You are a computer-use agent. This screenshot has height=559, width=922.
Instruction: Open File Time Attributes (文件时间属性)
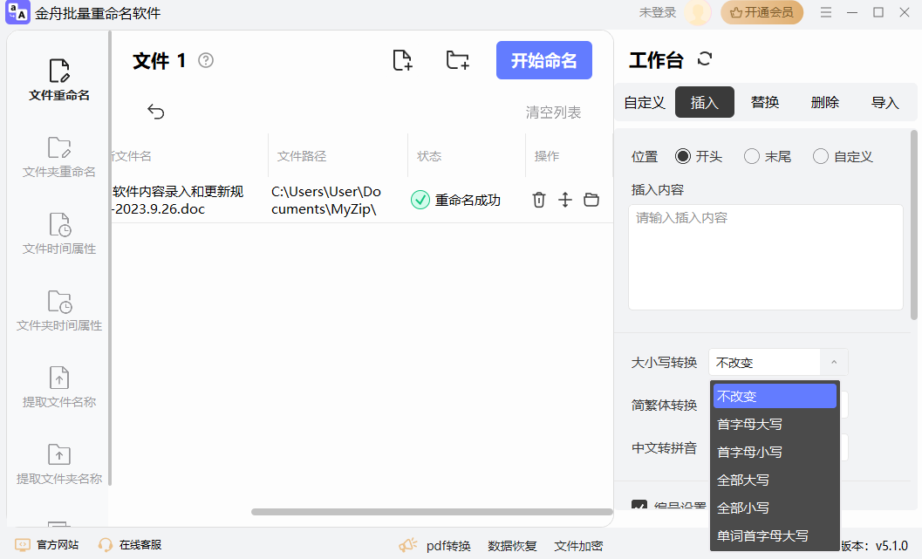(x=58, y=234)
